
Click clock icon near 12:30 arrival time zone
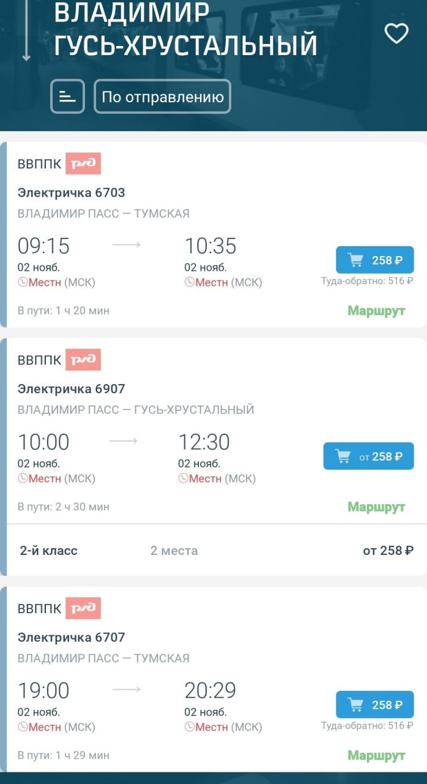(183, 478)
